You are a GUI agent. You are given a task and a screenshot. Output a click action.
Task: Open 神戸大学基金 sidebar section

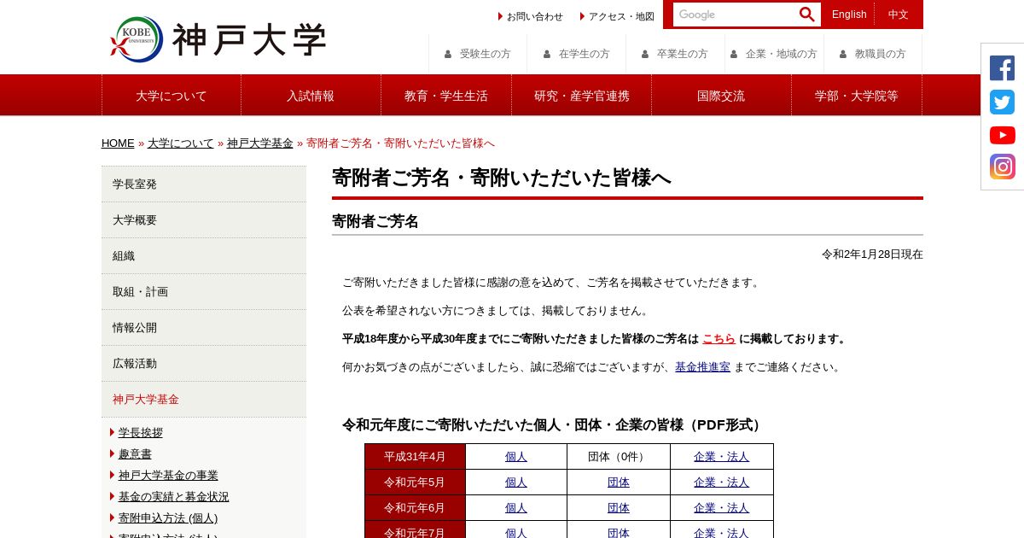coord(204,399)
